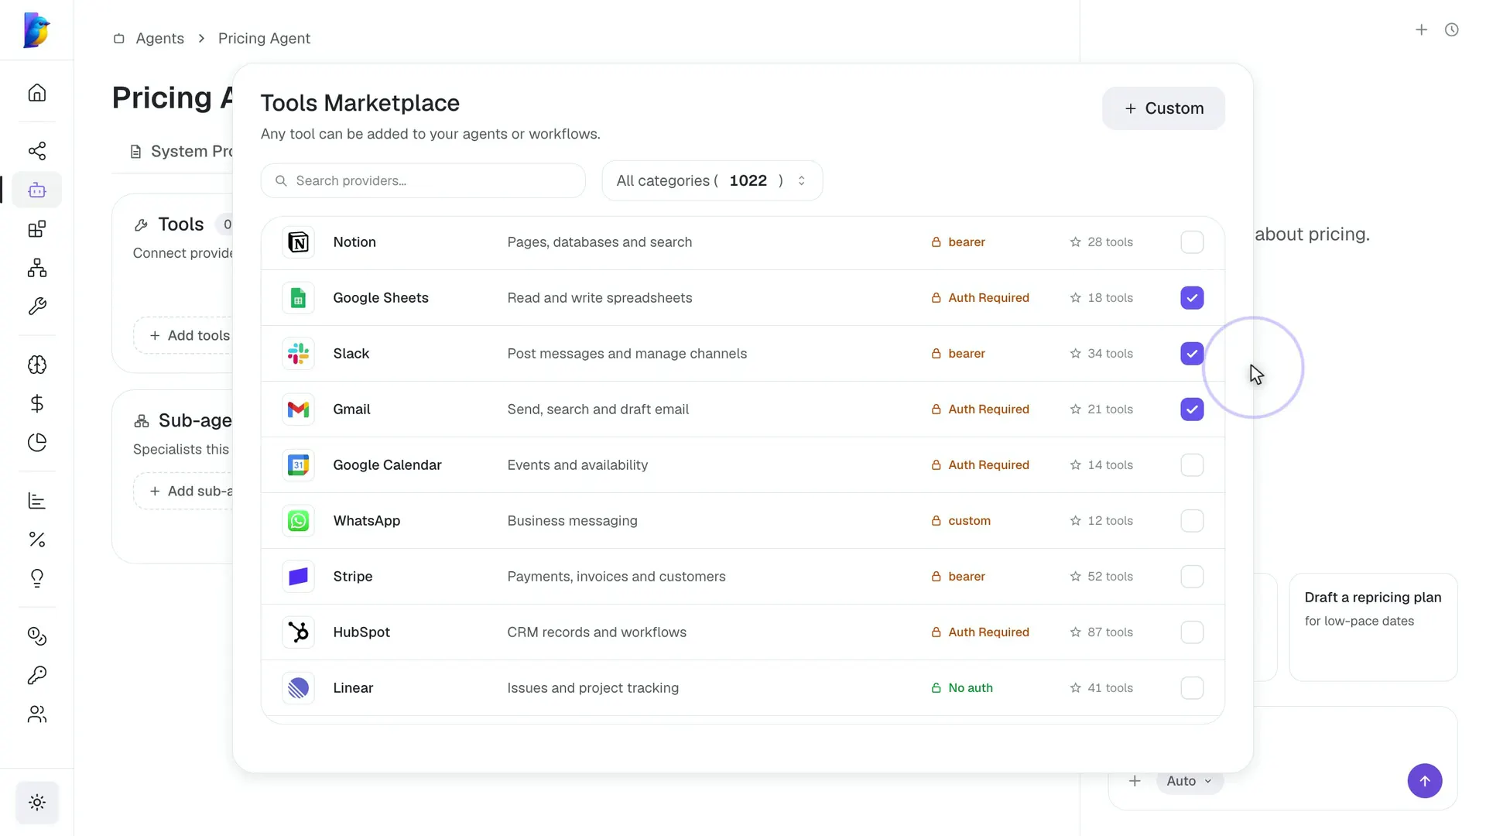Open the Auto mode dropdown in chat
This screenshot has height=836, width=1486.
[1190, 781]
